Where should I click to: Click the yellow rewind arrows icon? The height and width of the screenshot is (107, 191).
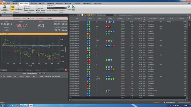[x=80, y=15]
